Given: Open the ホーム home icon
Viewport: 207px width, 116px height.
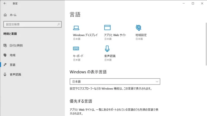Looking at the screenshot, I should click(x=5, y=15).
